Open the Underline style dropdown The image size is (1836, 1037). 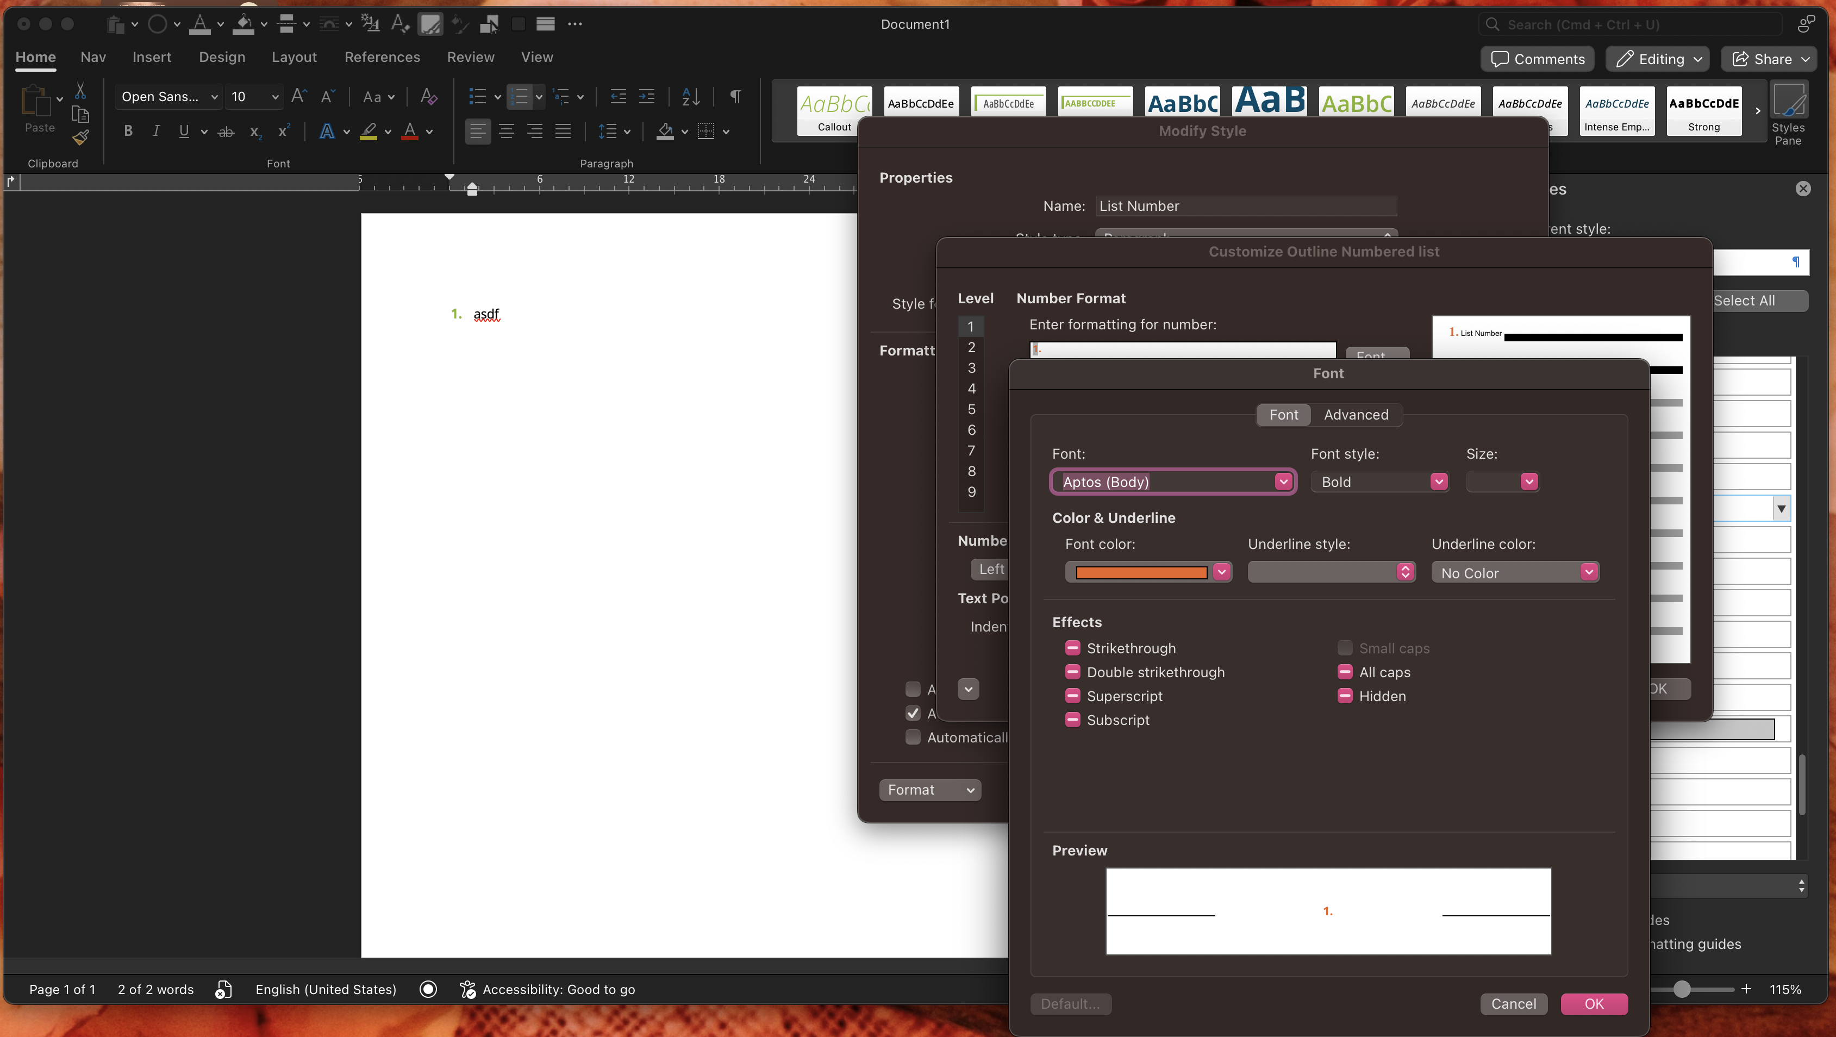tap(1332, 572)
